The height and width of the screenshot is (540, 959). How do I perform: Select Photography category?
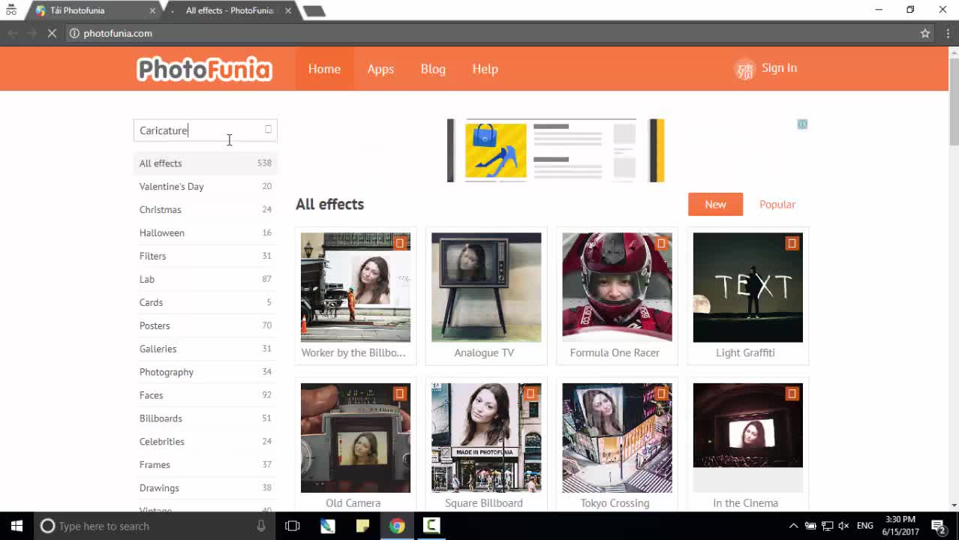(x=206, y=372)
